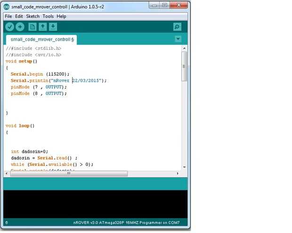Open the tab options dropdown arrow
This screenshot has height=233, width=292.
[x=178, y=39]
